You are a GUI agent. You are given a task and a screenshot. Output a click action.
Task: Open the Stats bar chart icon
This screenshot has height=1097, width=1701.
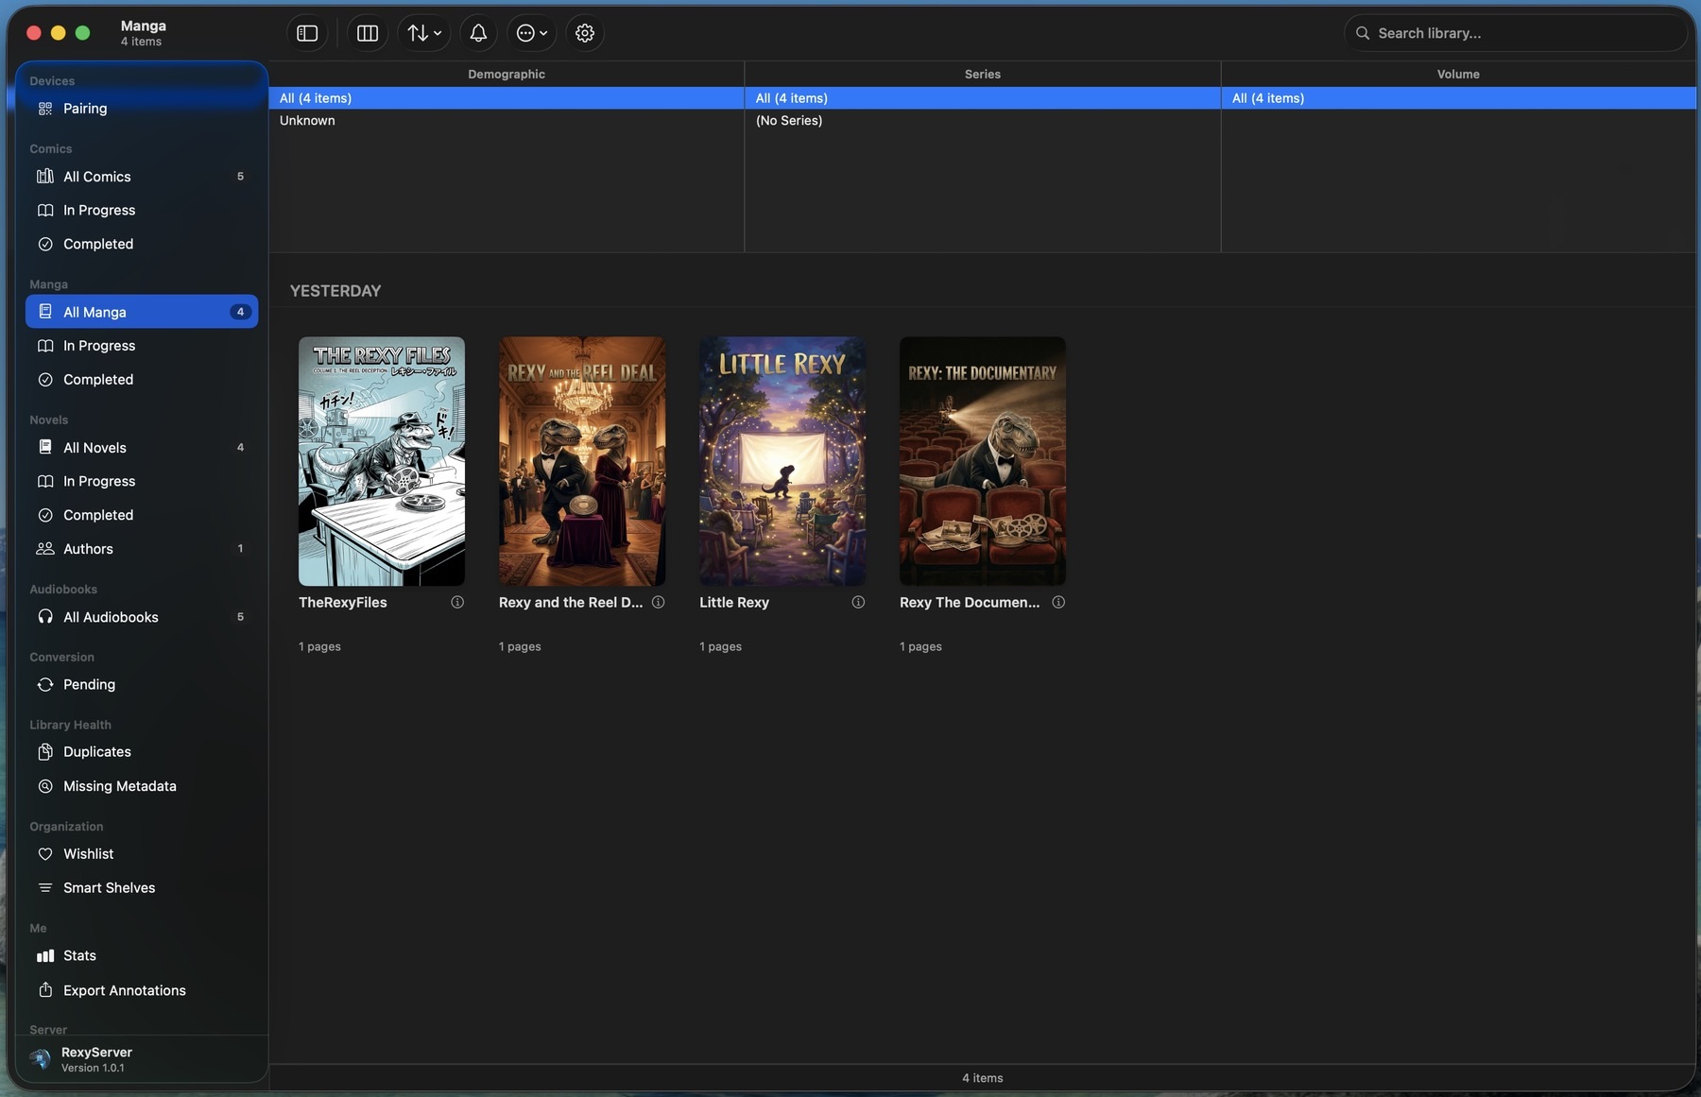44,956
